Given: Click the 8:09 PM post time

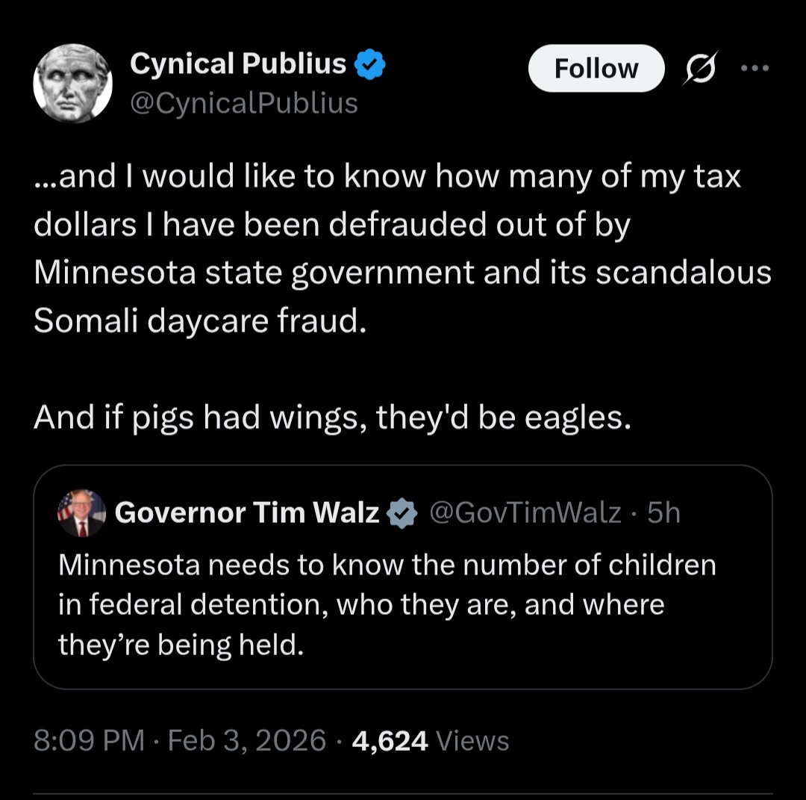Looking at the screenshot, I should [x=90, y=740].
